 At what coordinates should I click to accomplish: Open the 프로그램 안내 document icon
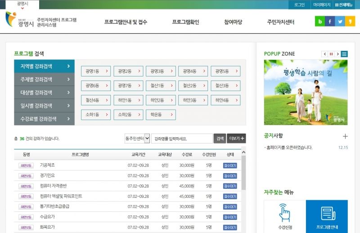pyautogui.click(x=328, y=213)
